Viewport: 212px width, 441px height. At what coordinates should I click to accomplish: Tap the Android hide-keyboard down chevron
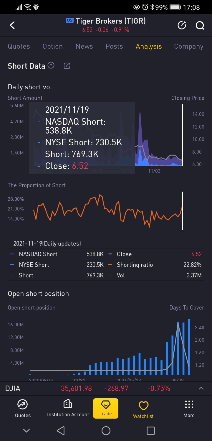click(26, 431)
